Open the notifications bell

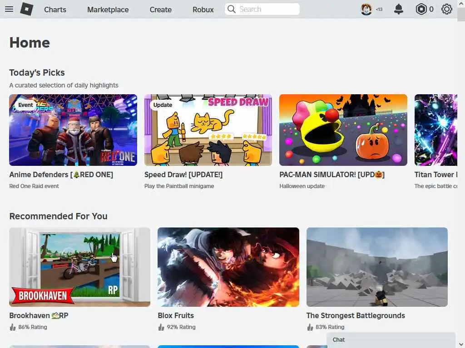(x=399, y=9)
